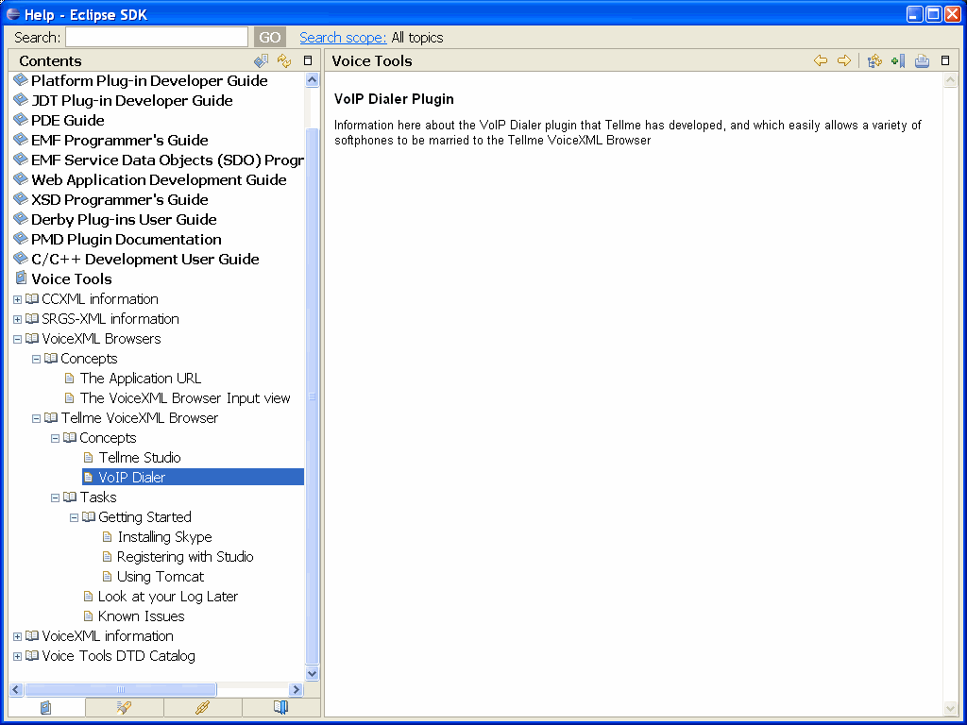Open The VoiceXML Browser Input view topic

(185, 397)
